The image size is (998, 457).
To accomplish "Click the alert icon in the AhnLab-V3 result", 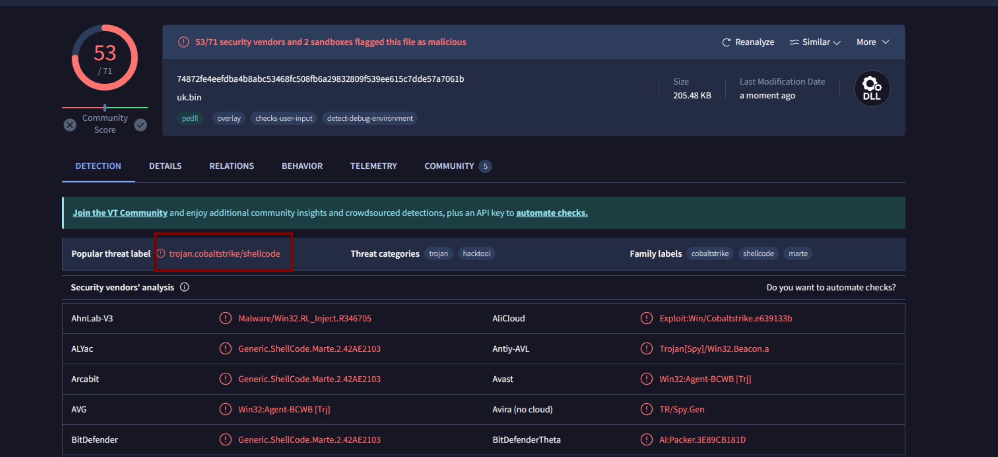I will click(225, 318).
